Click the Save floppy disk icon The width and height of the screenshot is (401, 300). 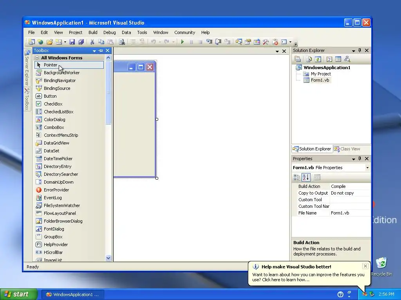click(72, 41)
